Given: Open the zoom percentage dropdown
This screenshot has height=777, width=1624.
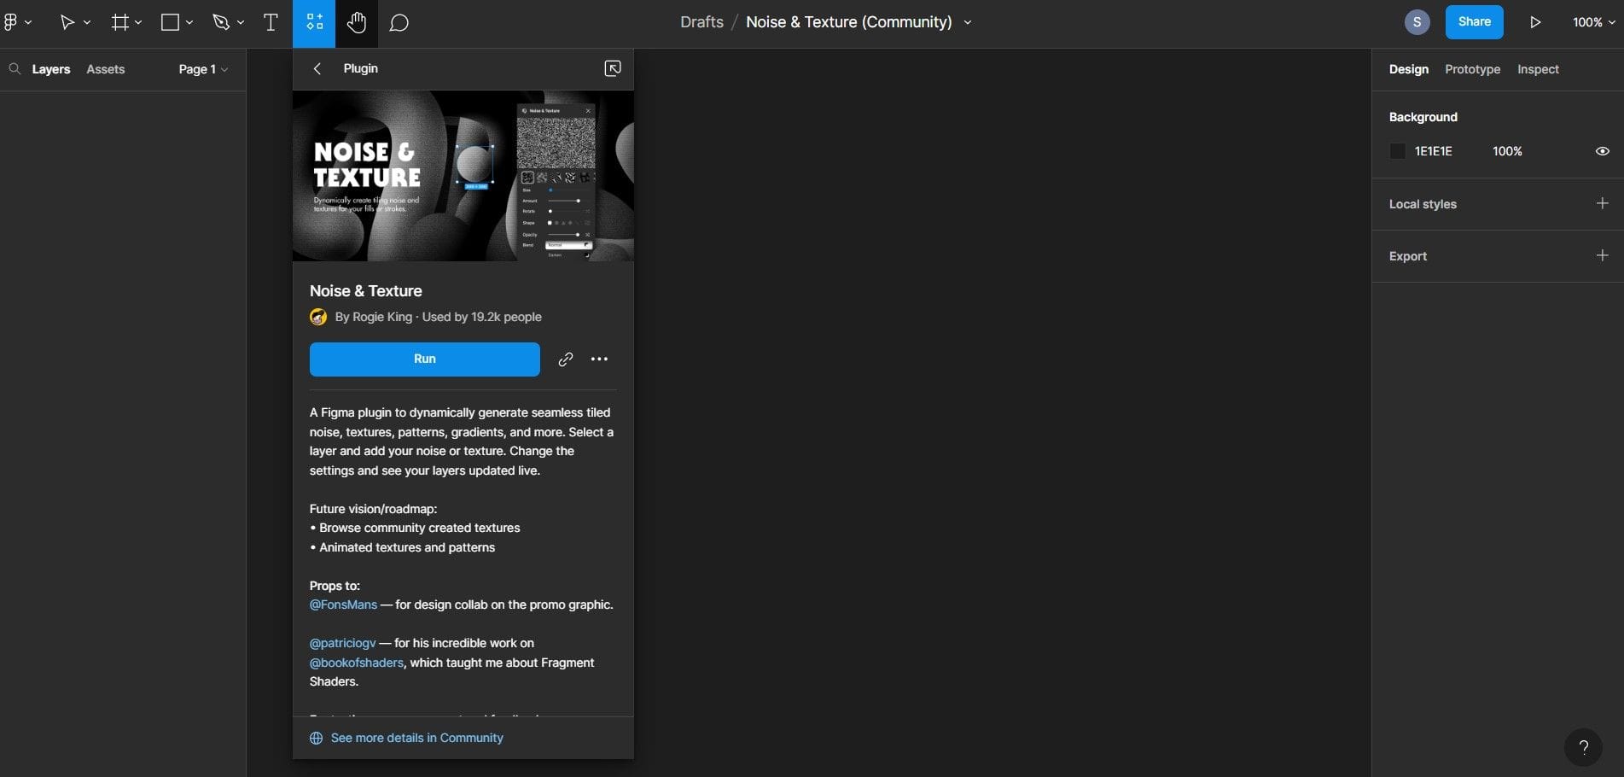Looking at the screenshot, I should click(x=1591, y=21).
